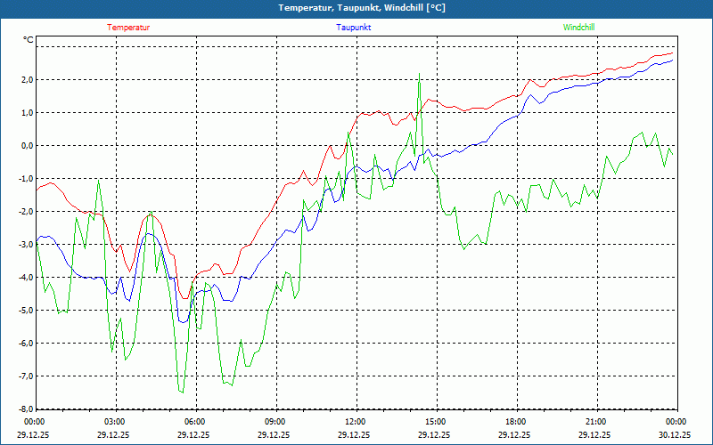The width and height of the screenshot is (713, 445).
Task: Click the "-4,0" y-axis value
Action: [x=27, y=278]
